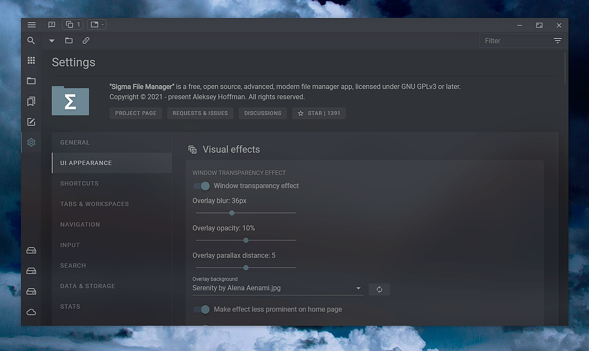The width and height of the screenshot is (589, 351).
Task: Select the INPUT settings tab
Action: [x=112, y=245]
